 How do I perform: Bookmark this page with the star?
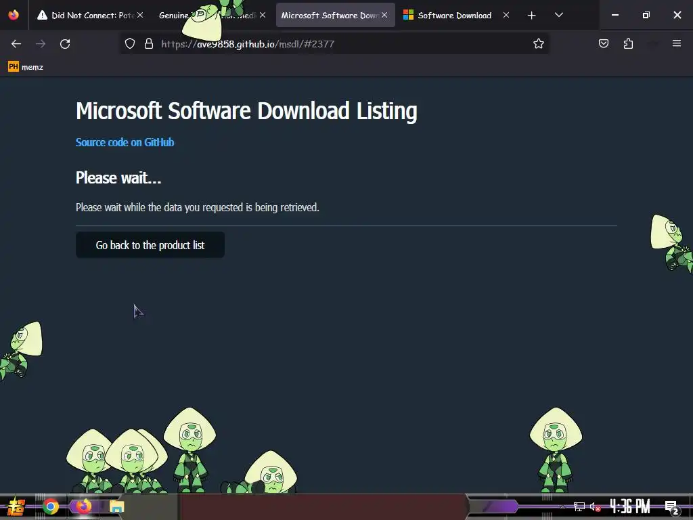[x=538, y=44]
